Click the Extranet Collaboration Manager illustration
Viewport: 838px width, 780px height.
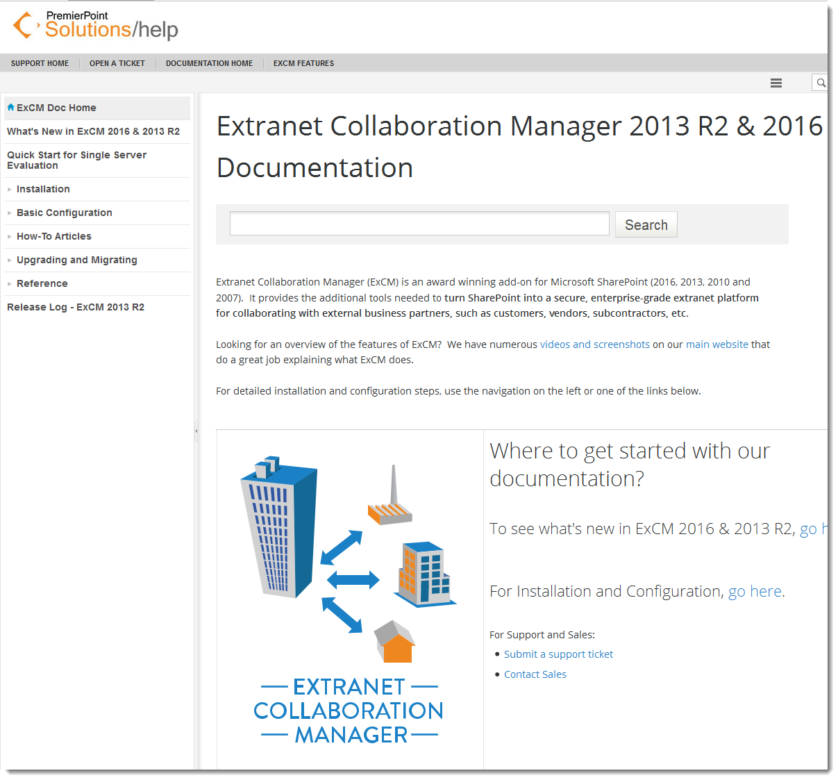coord(350,599)
